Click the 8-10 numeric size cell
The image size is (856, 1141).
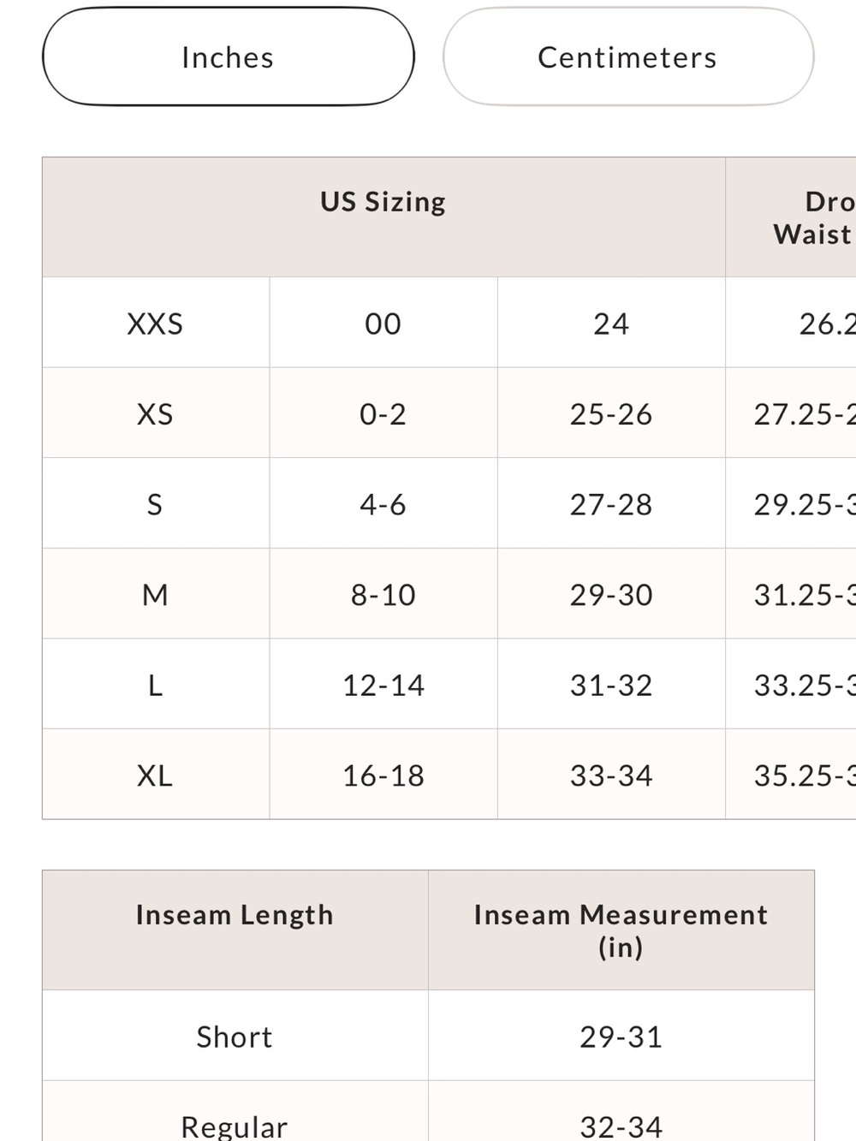tap(383, 594)
